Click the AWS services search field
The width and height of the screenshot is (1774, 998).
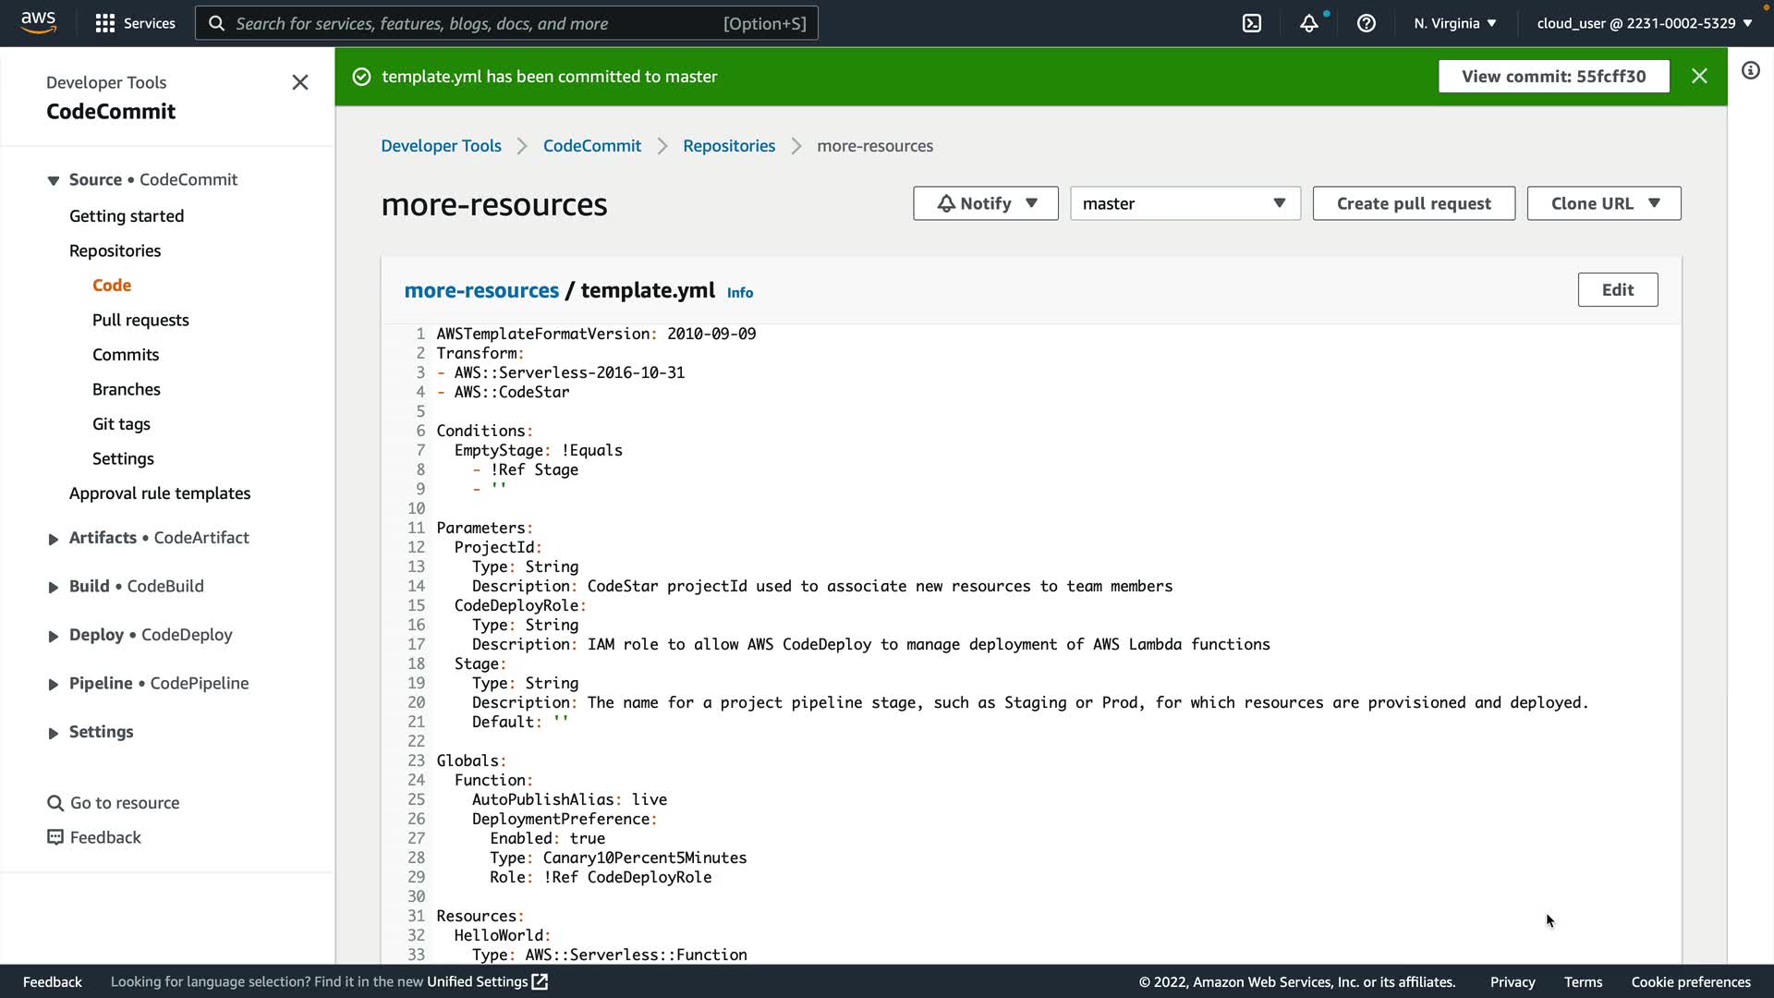click(x=506, y=23)
